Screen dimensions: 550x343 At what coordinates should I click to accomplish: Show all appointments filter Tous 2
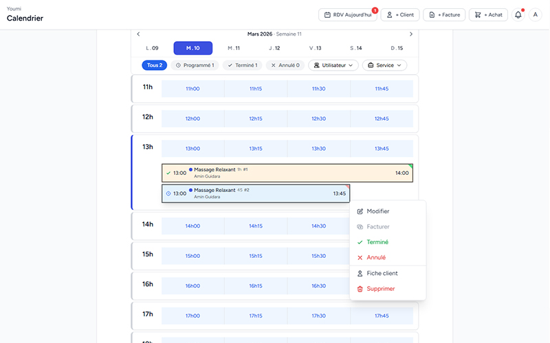154,65
